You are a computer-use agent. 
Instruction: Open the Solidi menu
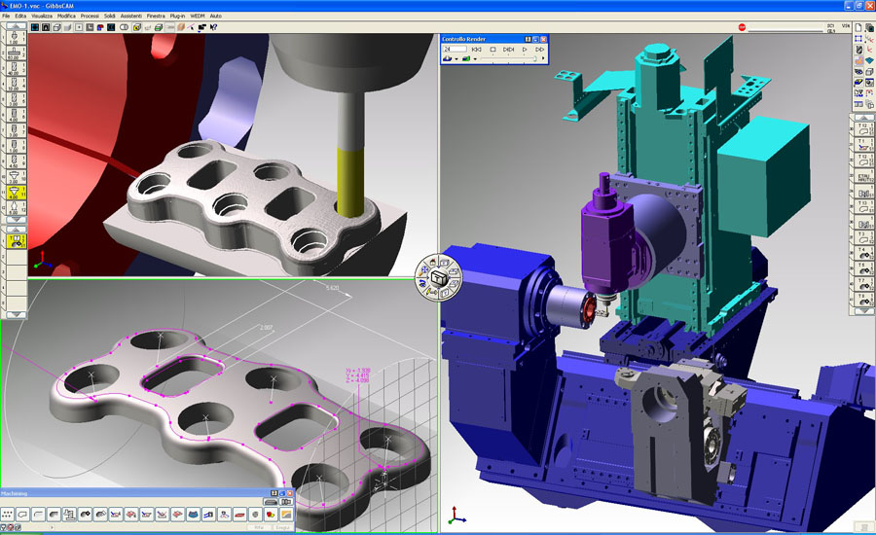coord(110,17)
